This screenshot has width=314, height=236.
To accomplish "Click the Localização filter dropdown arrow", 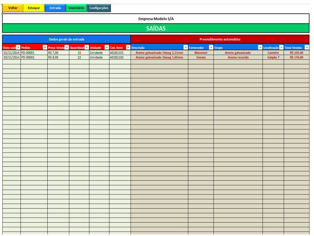I will [281, 48].
